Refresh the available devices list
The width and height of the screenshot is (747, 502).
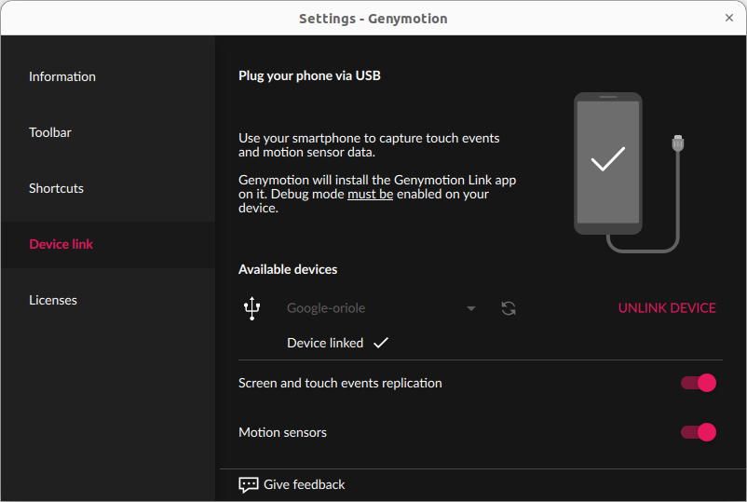[509, 308]
